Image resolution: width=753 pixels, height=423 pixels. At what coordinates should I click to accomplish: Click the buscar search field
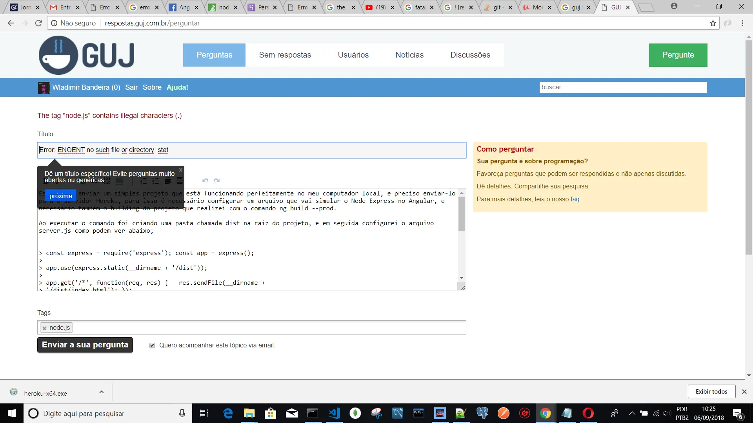coord(623,87)
